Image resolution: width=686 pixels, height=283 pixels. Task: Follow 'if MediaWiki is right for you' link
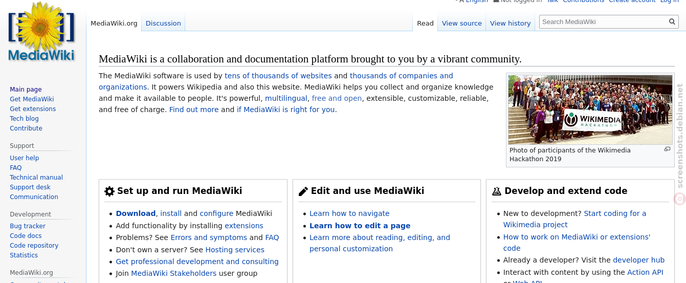click(x=285, y=110)
